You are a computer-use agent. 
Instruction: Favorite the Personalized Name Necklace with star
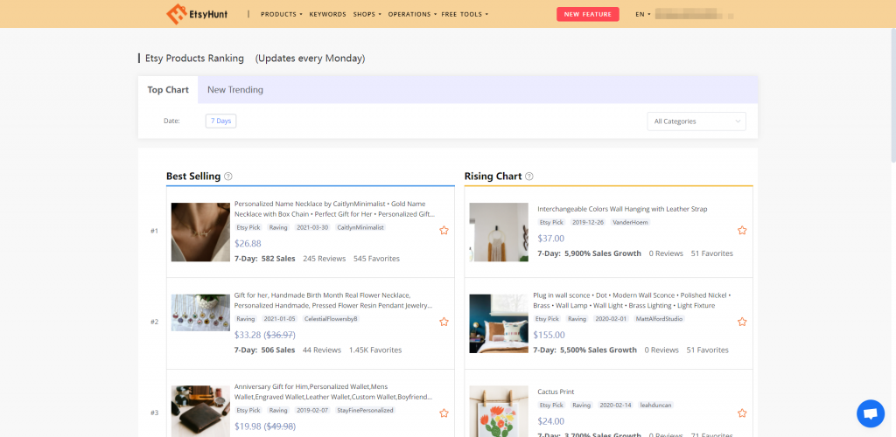444,231
